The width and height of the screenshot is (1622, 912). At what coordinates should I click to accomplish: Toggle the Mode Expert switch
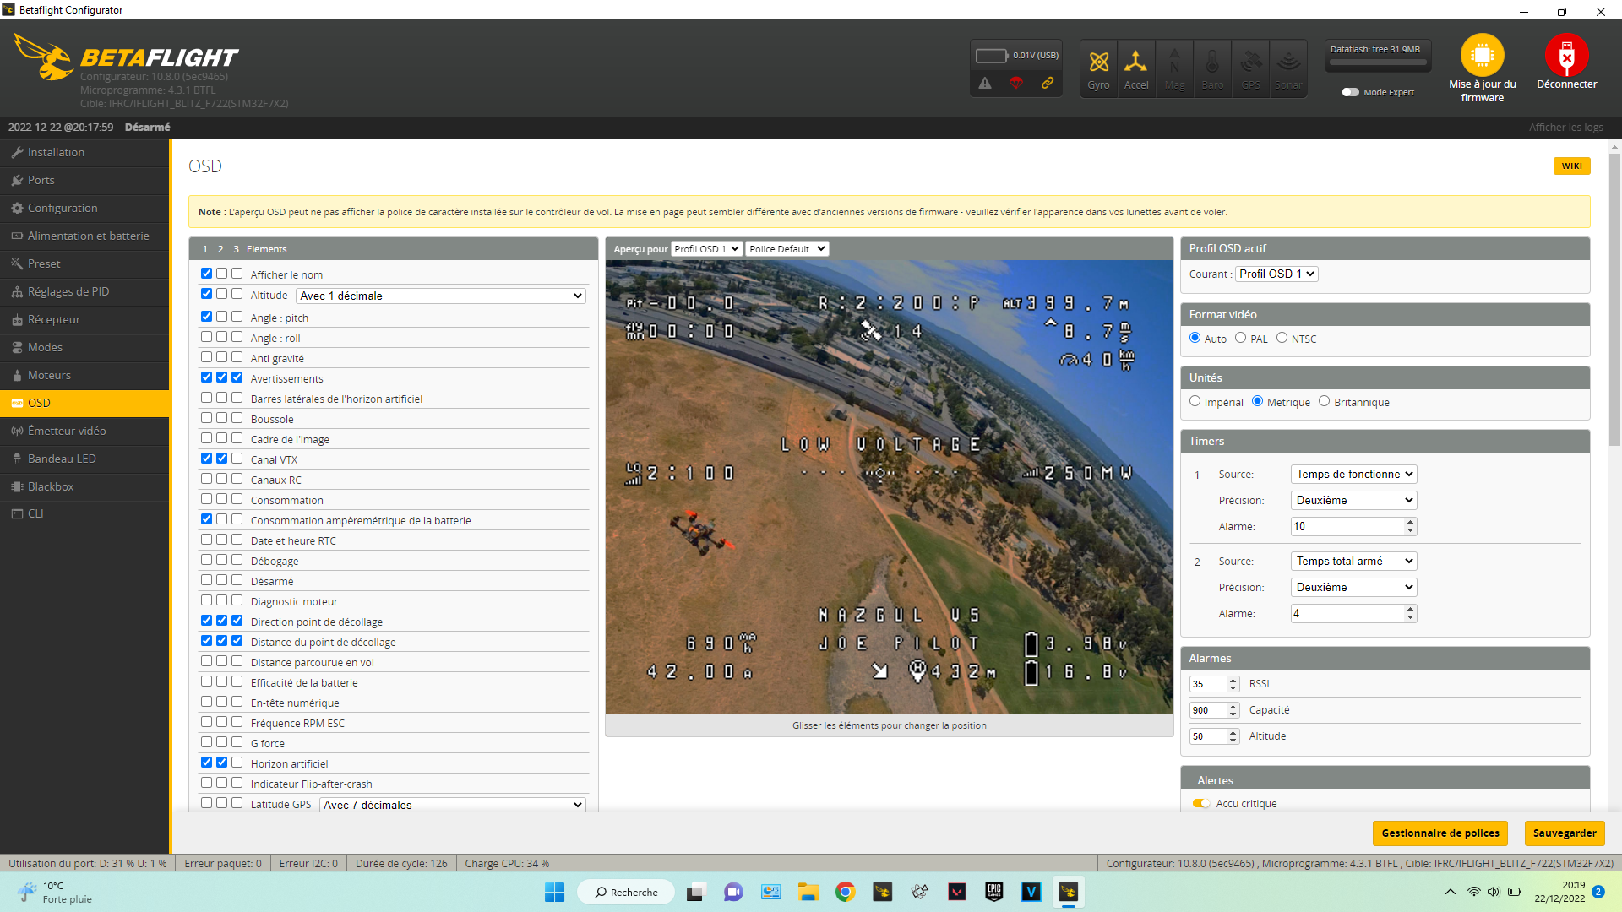point(1350,92)
